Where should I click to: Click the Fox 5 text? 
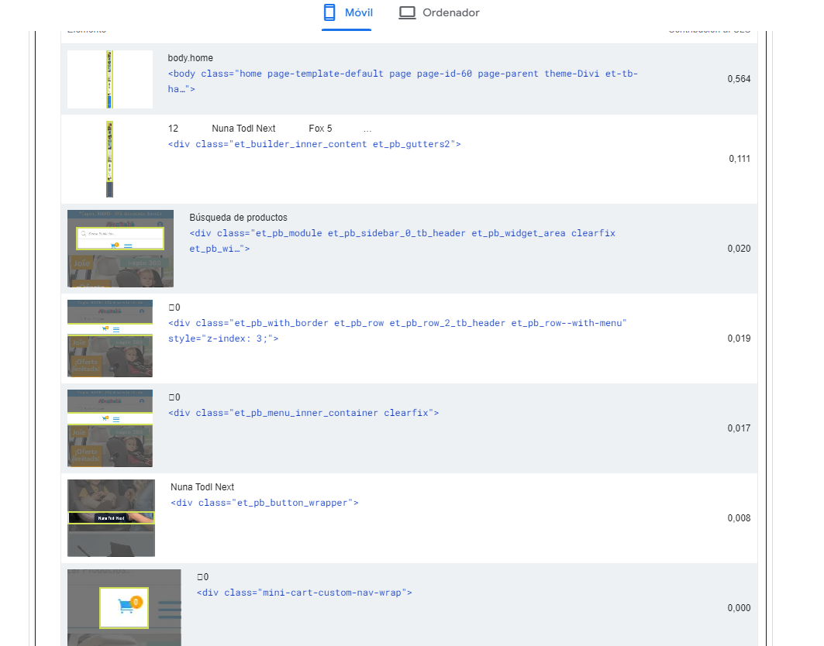[x=320, y=128]
